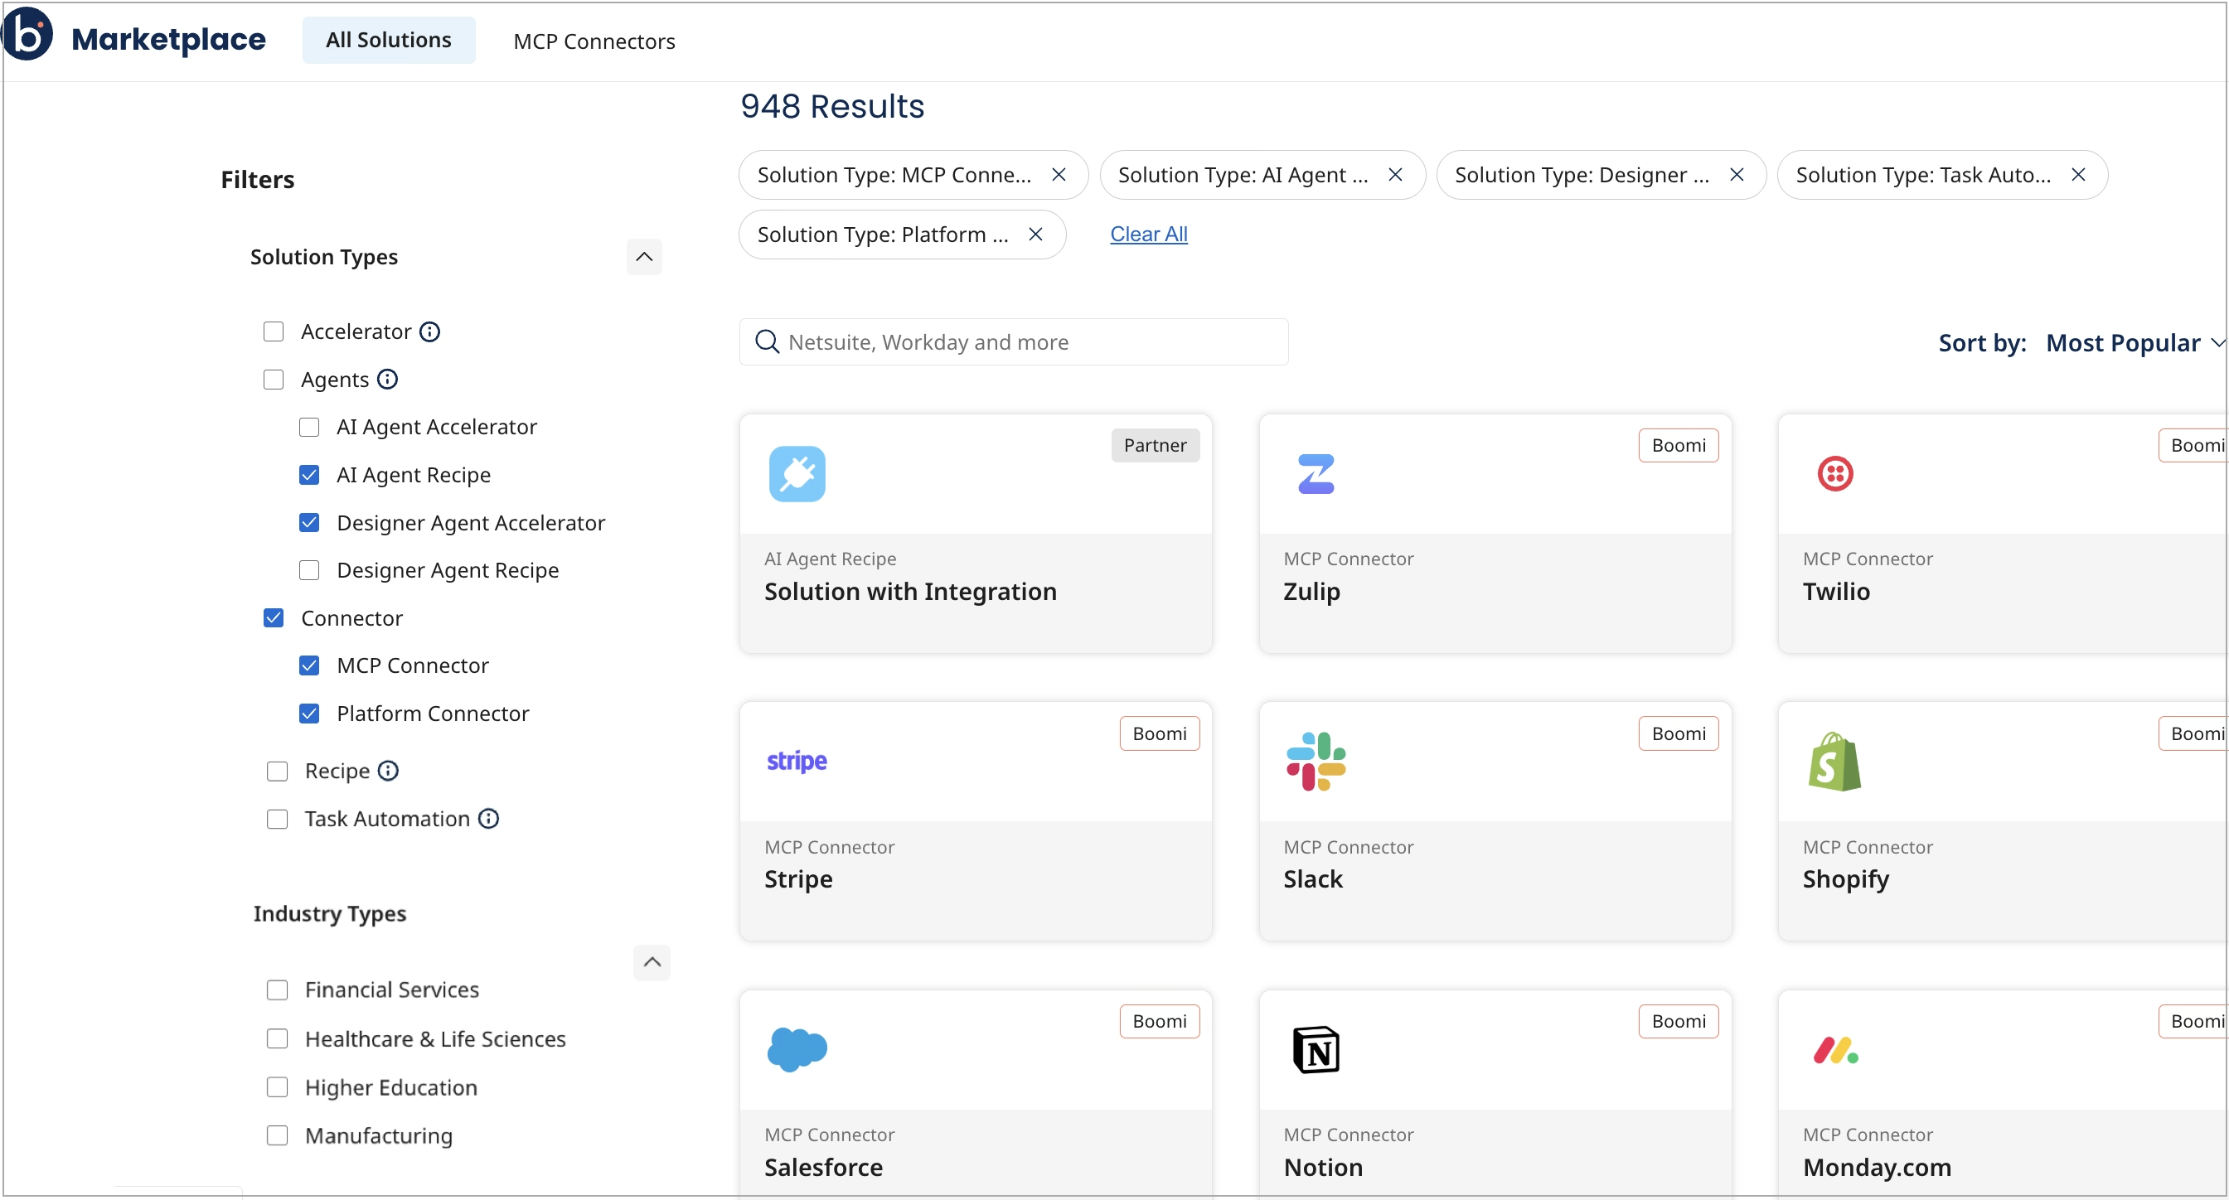Show info for Accelerator type
Image resolution: width=2229 pixels, height=1200 pixels.
[429, 331]
